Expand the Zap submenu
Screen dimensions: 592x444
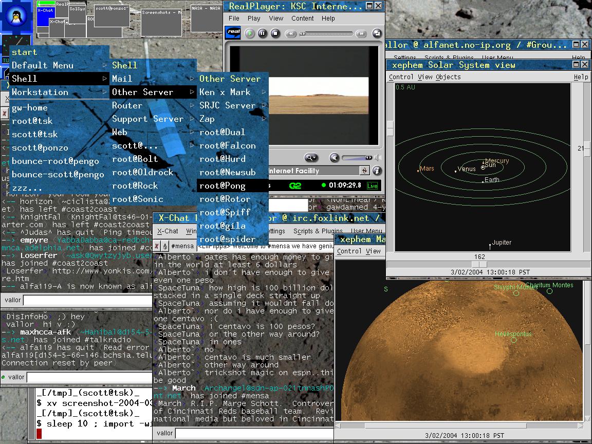(x=233, y=119)
